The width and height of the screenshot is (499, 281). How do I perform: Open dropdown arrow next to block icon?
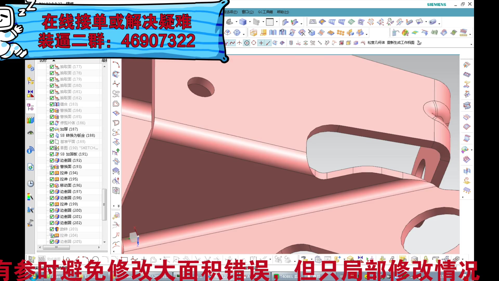tap(250, 22)
